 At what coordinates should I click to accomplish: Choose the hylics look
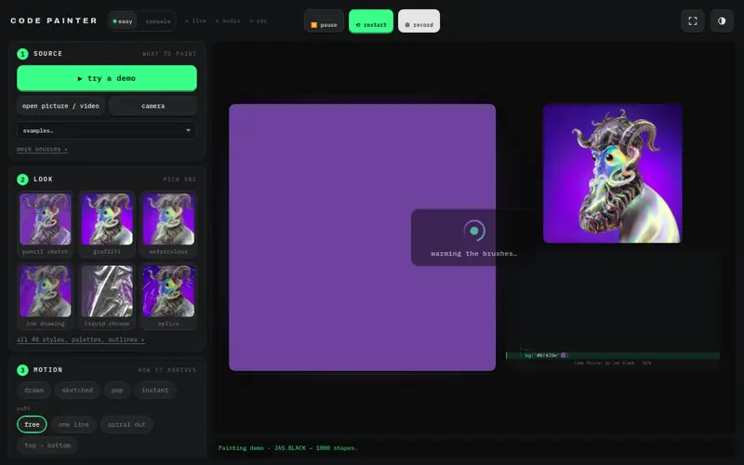[168, 296]
